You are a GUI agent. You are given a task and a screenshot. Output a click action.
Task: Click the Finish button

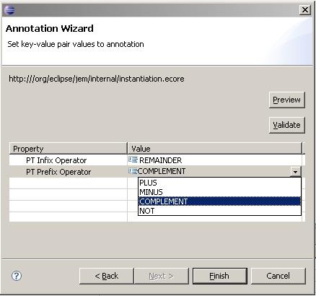pos(219,276)
